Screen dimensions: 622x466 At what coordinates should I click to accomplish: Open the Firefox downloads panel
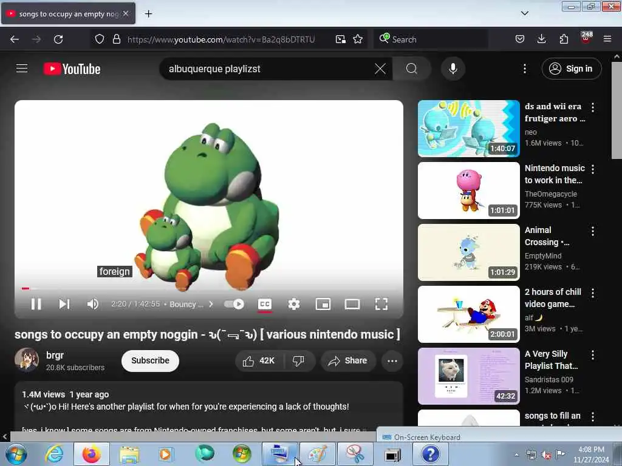[541, 39]
